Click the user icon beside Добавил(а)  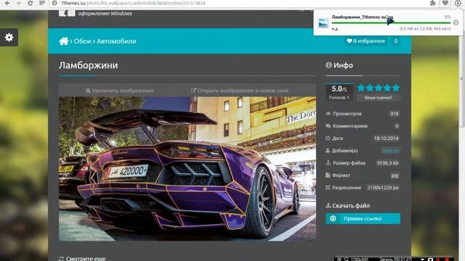coord(328,151)
